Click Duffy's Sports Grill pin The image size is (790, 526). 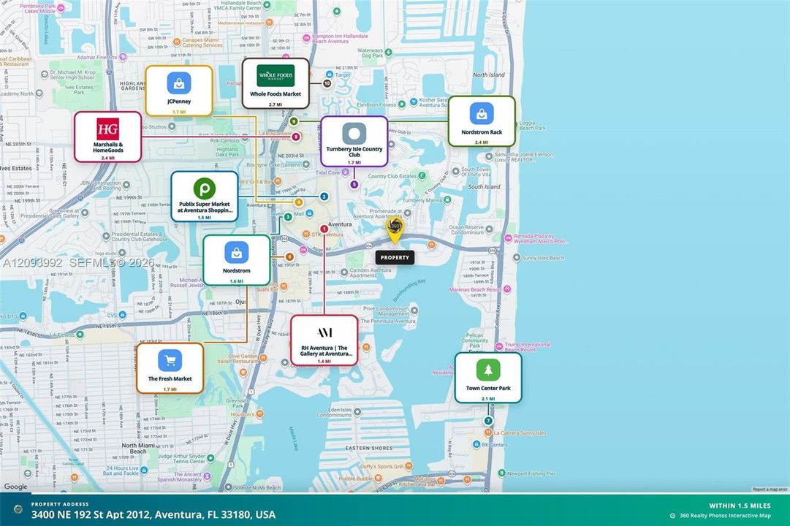[x=409, y=466]
